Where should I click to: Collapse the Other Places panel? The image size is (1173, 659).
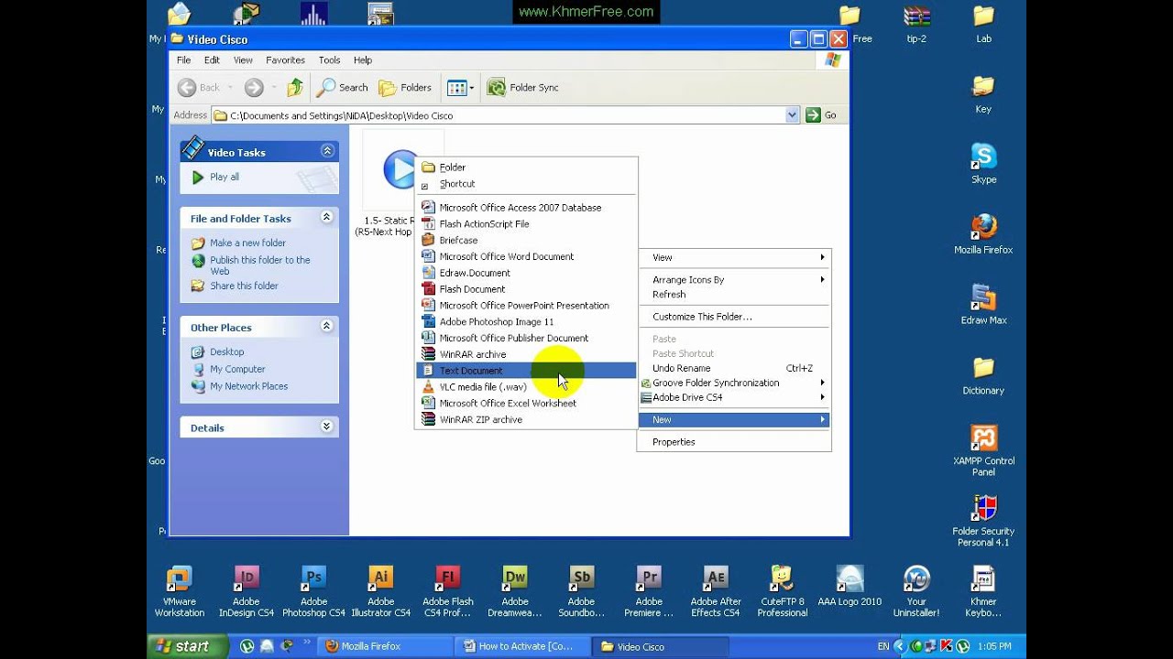point(326,327)
